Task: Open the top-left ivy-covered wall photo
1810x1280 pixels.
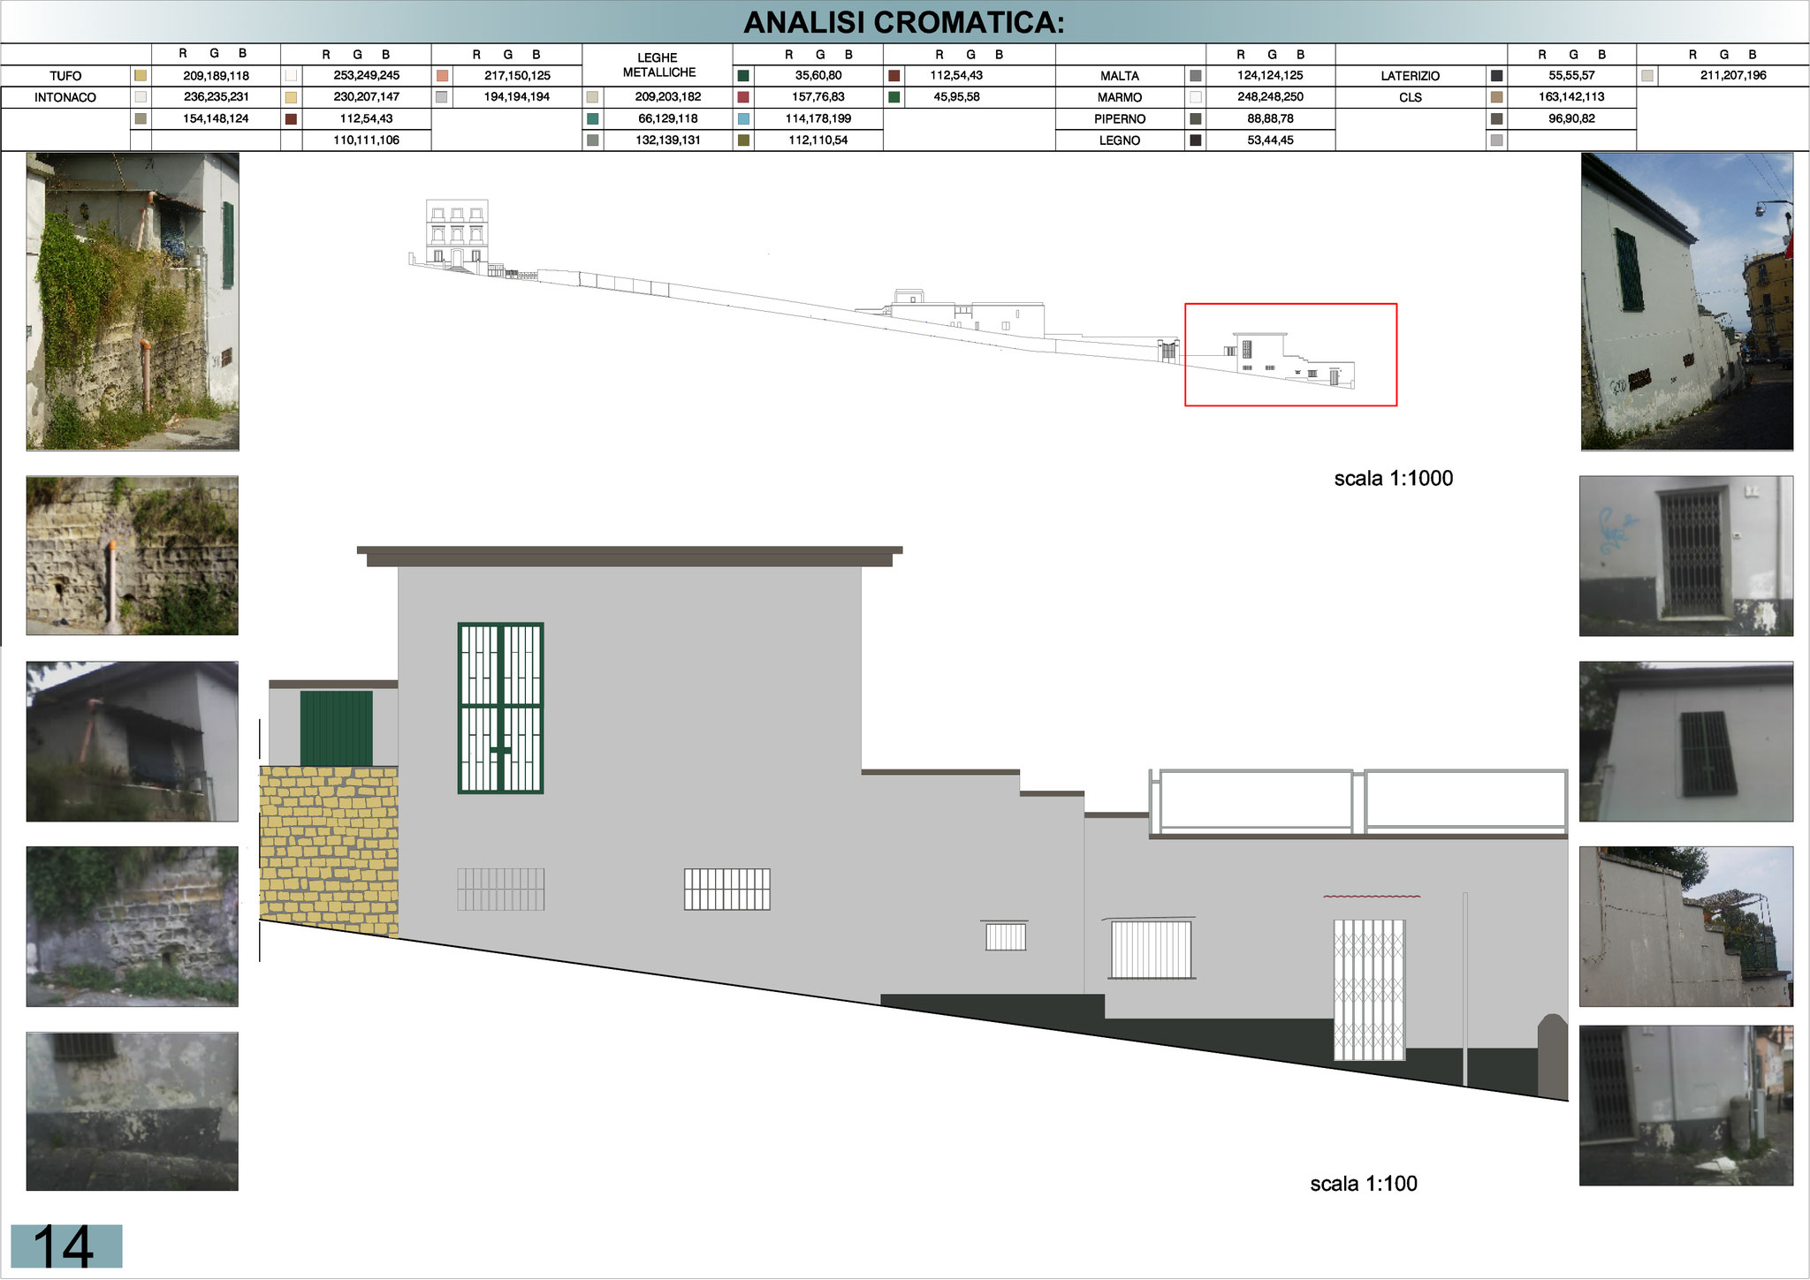Action: [133, 301]
